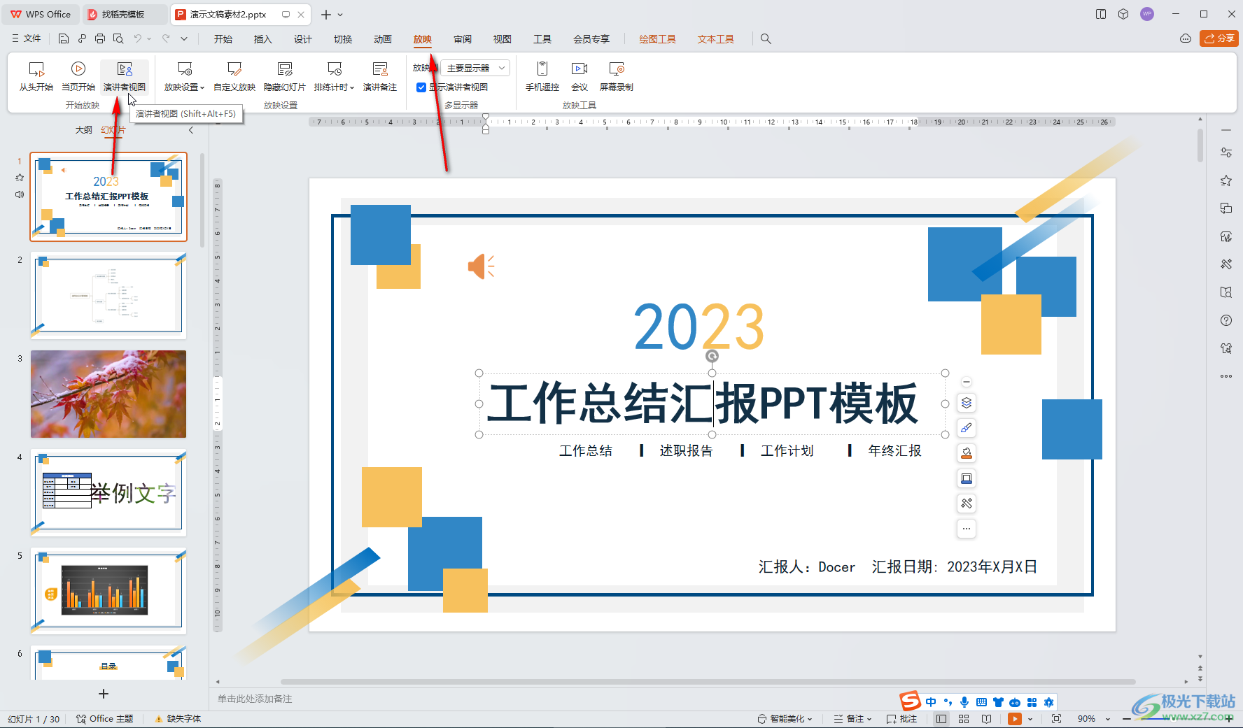Switch to slide sorter view in status bar
Screen dimensions: 1243x728
click(x=964, y=719)
